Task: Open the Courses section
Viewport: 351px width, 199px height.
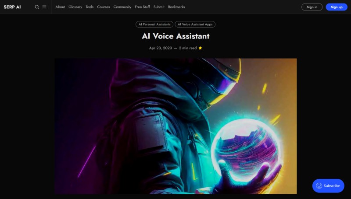Action: pyautogui.click(x=104, y=7)
